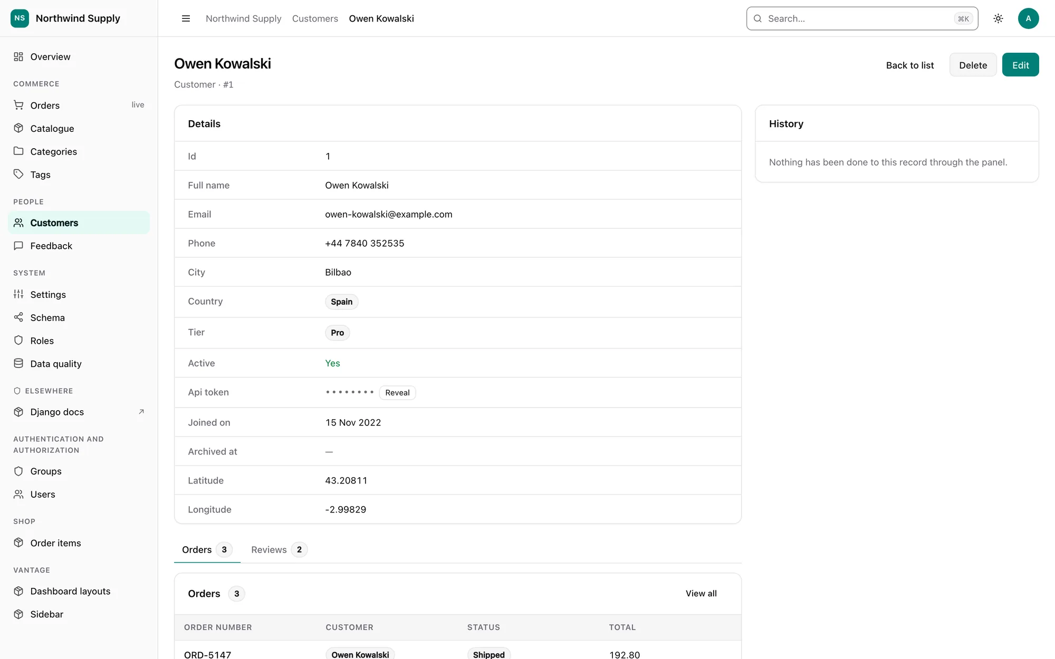Click order number ORD-5147
The width and height of the screenshot is (1055, 659).
[207, 654]
